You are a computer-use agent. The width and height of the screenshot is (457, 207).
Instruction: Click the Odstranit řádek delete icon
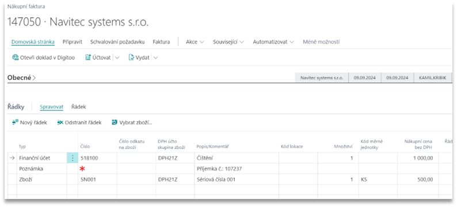tap(60, 122)
